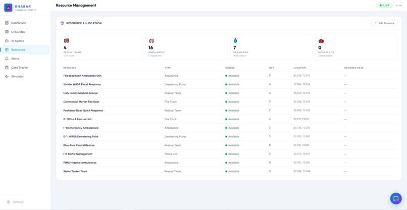Select Faizabad Main Ambulance Unit row name
The width and height of the screenshot is (407, 210).
click(82, 76)
